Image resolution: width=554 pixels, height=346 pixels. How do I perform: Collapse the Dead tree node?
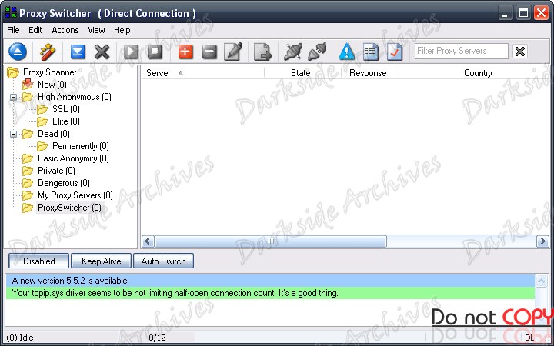coord(13,134)
